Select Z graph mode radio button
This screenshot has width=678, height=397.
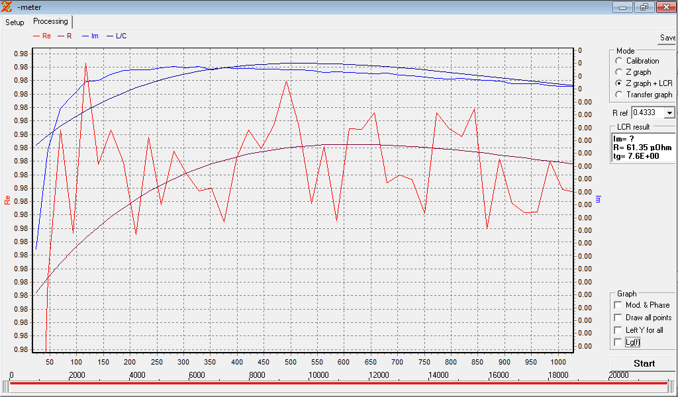[x=619, y=72]
